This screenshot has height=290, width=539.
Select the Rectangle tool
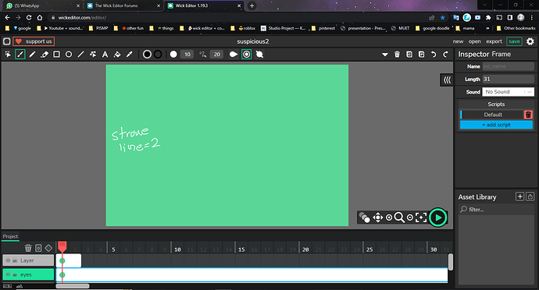click(x=56, y=55)
